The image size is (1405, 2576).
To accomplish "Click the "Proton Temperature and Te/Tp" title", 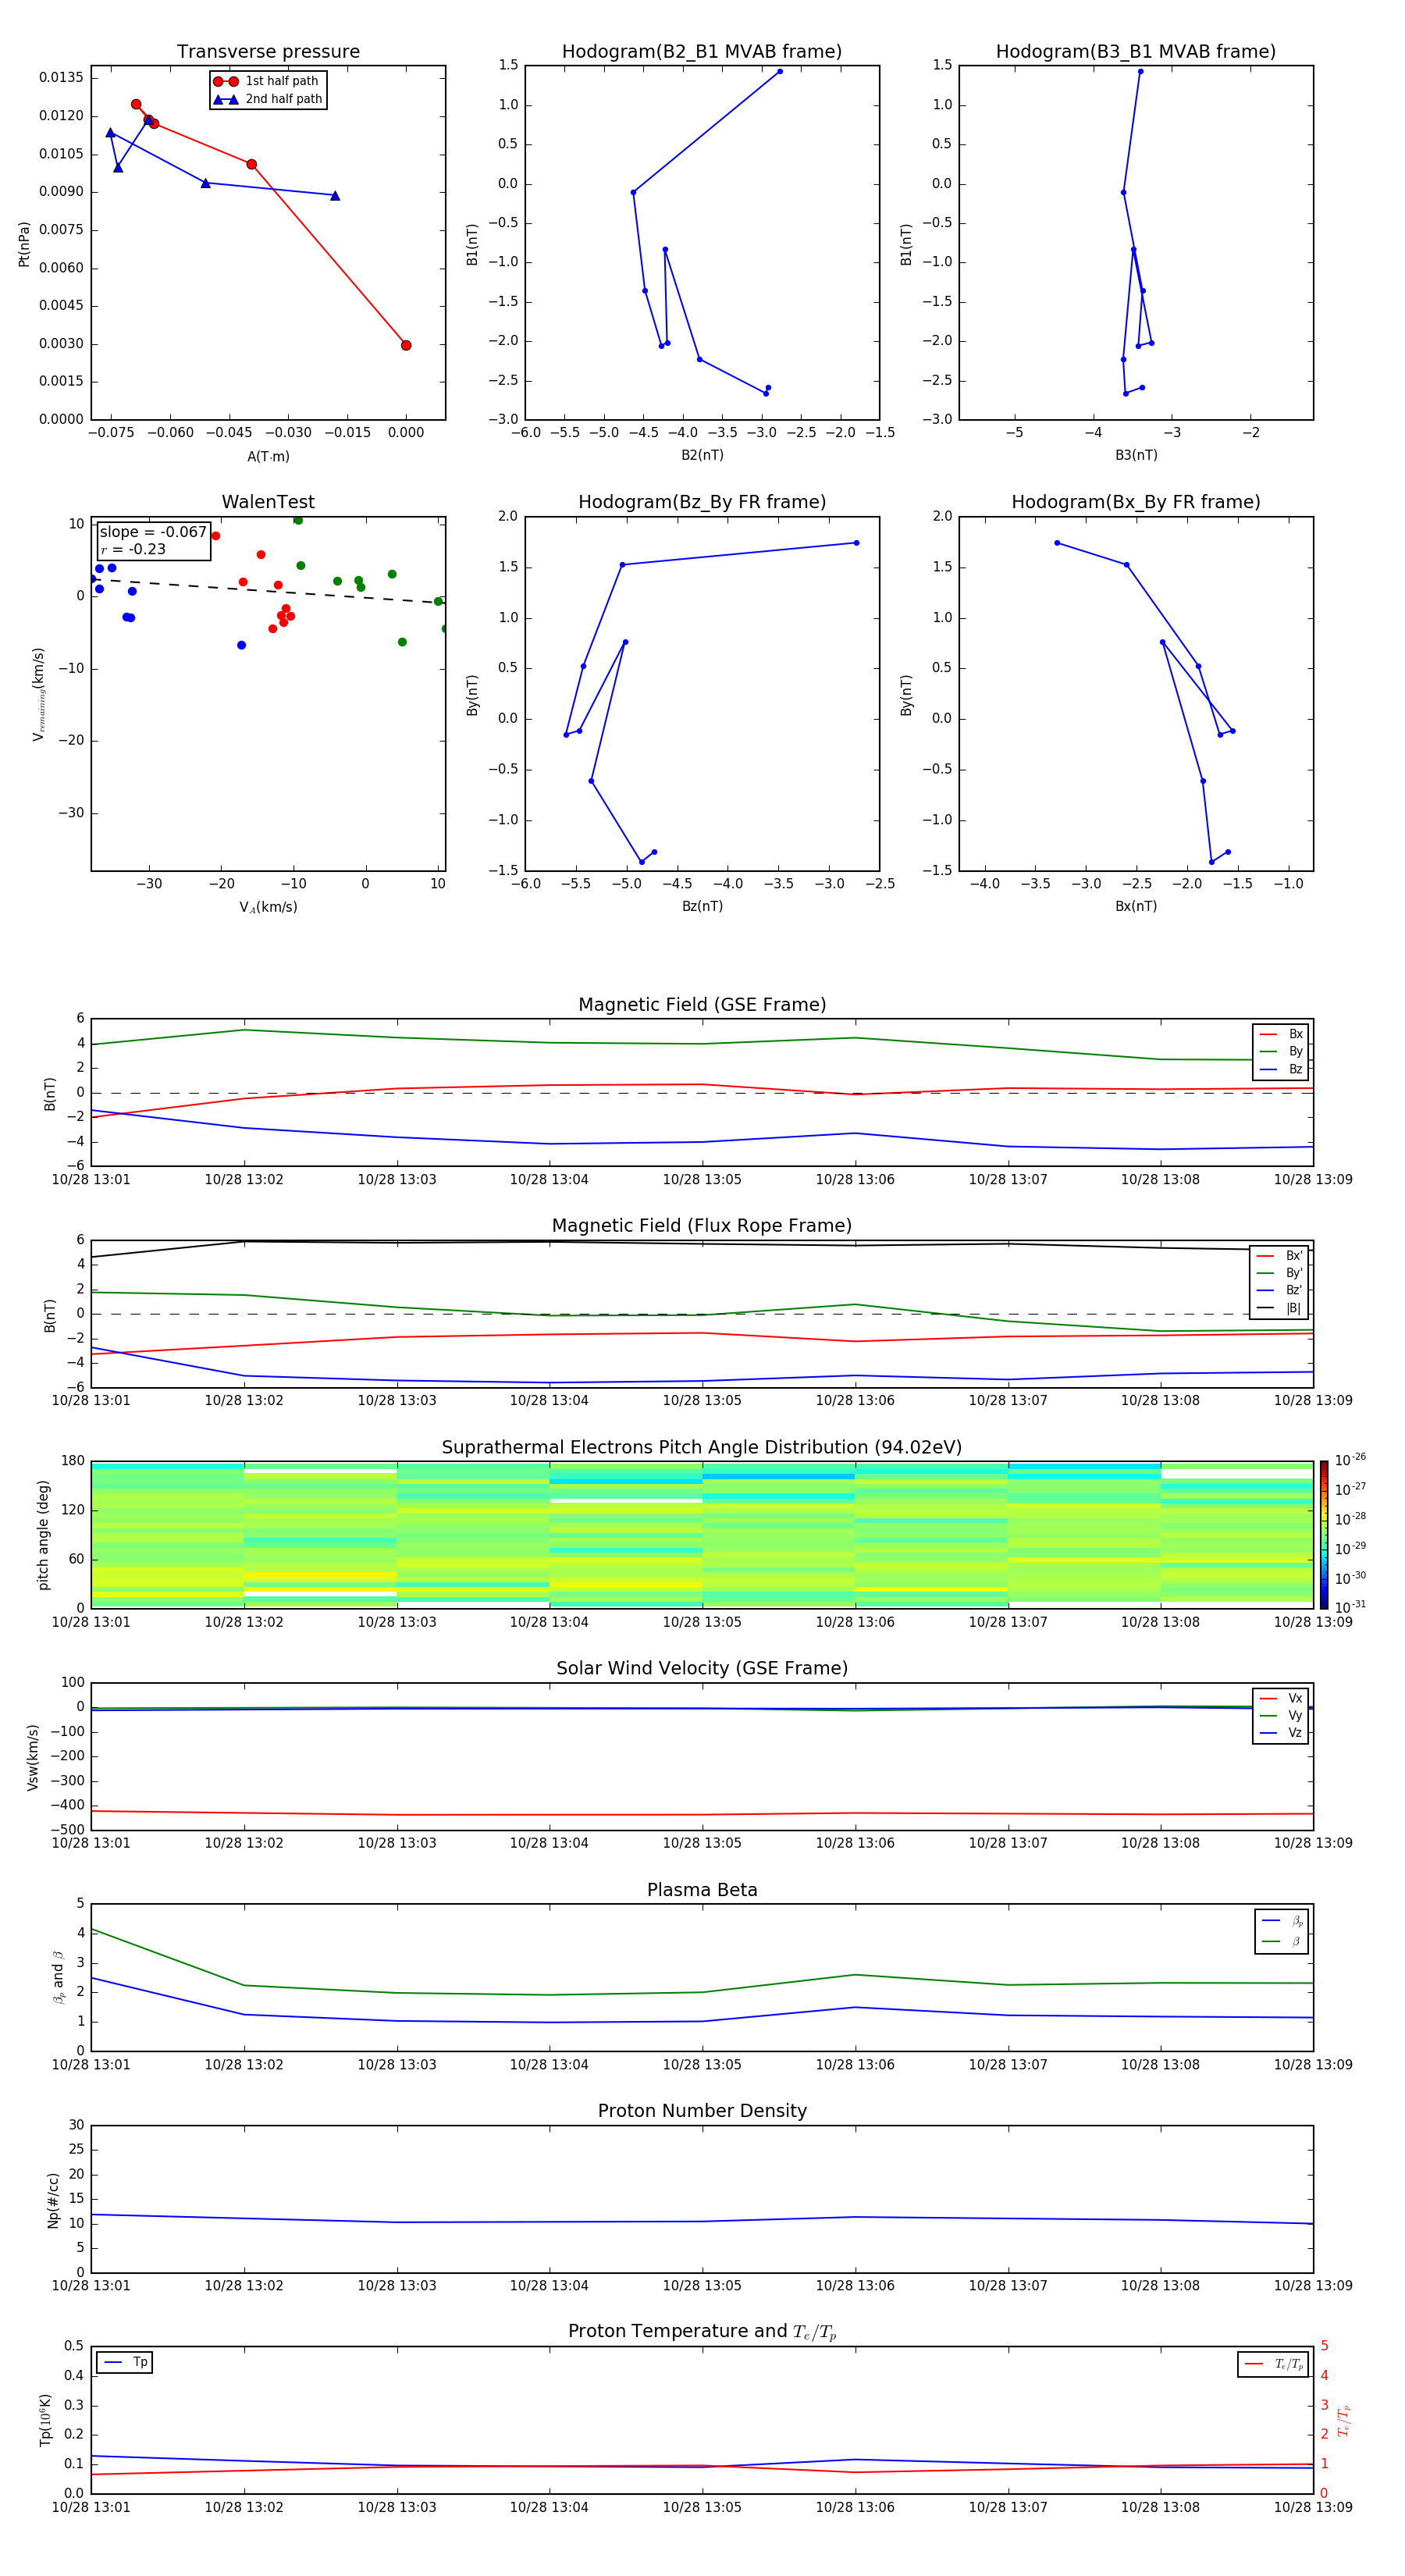I will (702, 2331).
